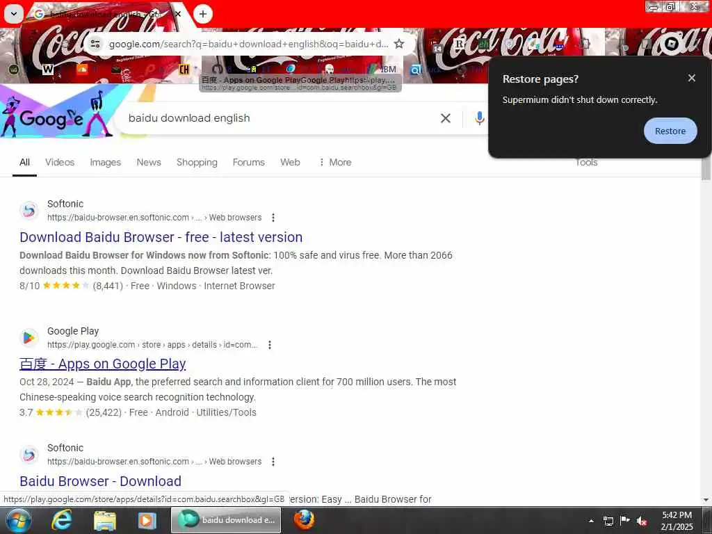The height and width of the screenshot is (534, 712).
Task: Open Windows Explorer folder on taskbar
Action: 105,520
